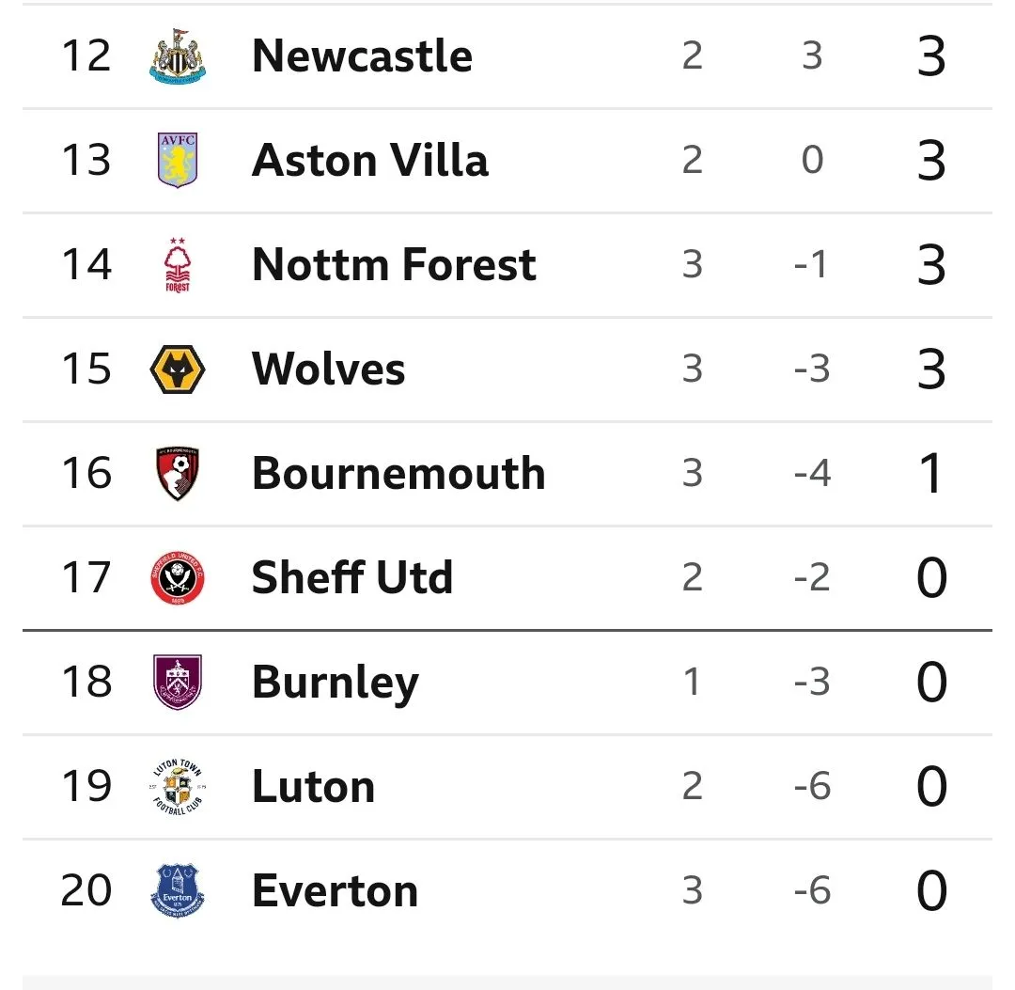This screenshot has width=1015, height=990.
Task: Select the Nottm Forest team name
Action: point(394,265)
